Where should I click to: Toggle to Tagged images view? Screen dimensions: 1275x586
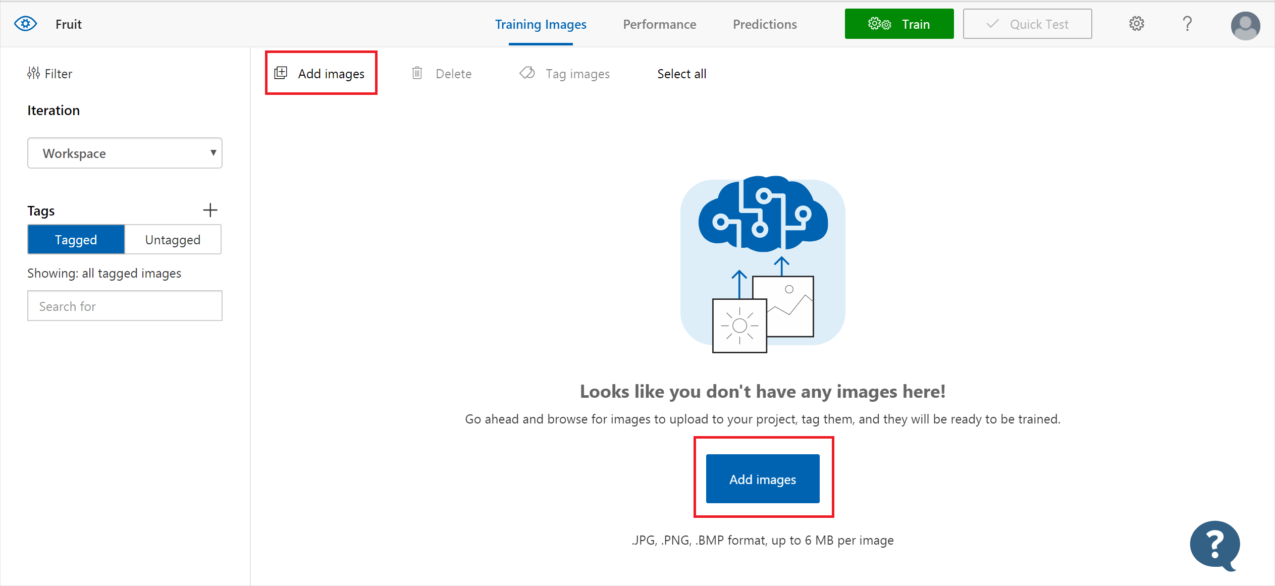pyautogui.click(x=75, y=240)
